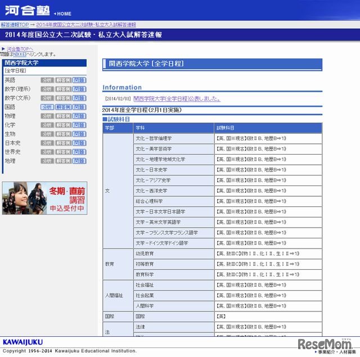Open the 分析 button for 国語

click(x=47, y=107)
